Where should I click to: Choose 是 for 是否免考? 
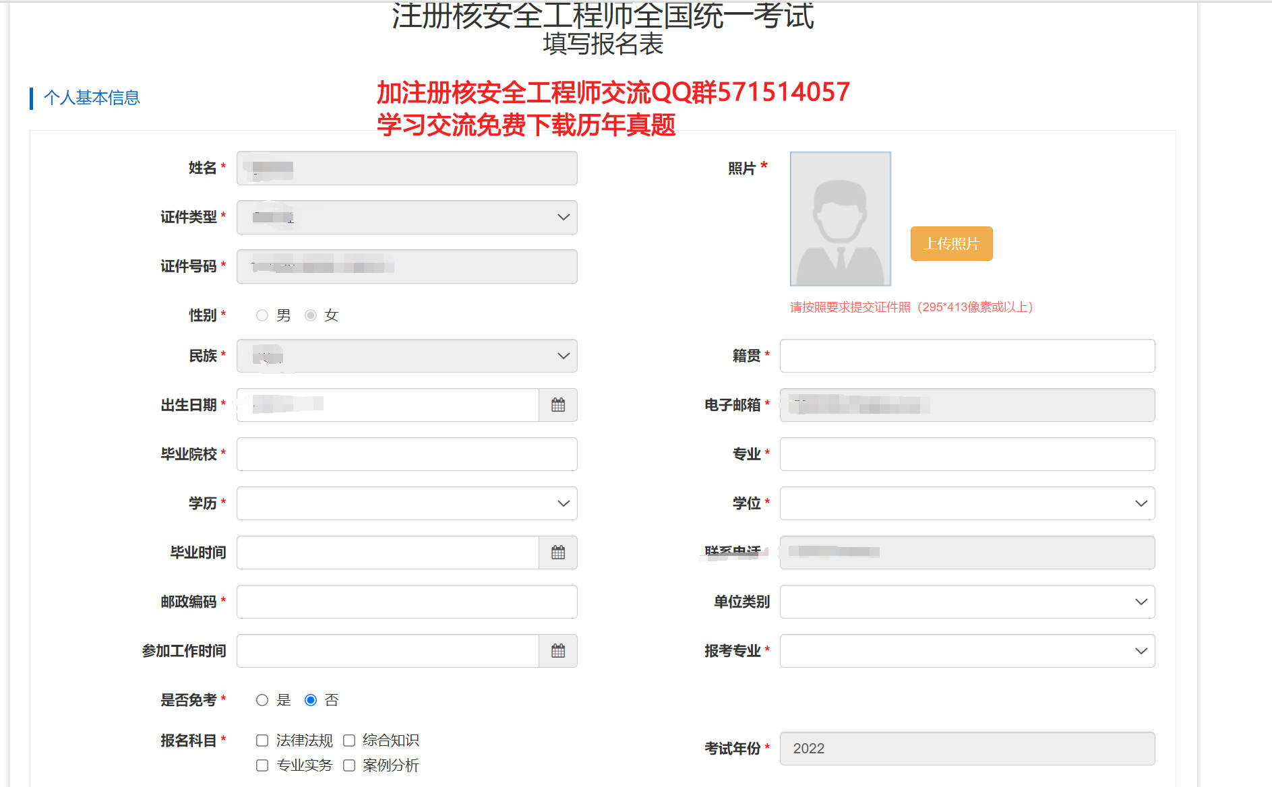(x=262, y=700)
